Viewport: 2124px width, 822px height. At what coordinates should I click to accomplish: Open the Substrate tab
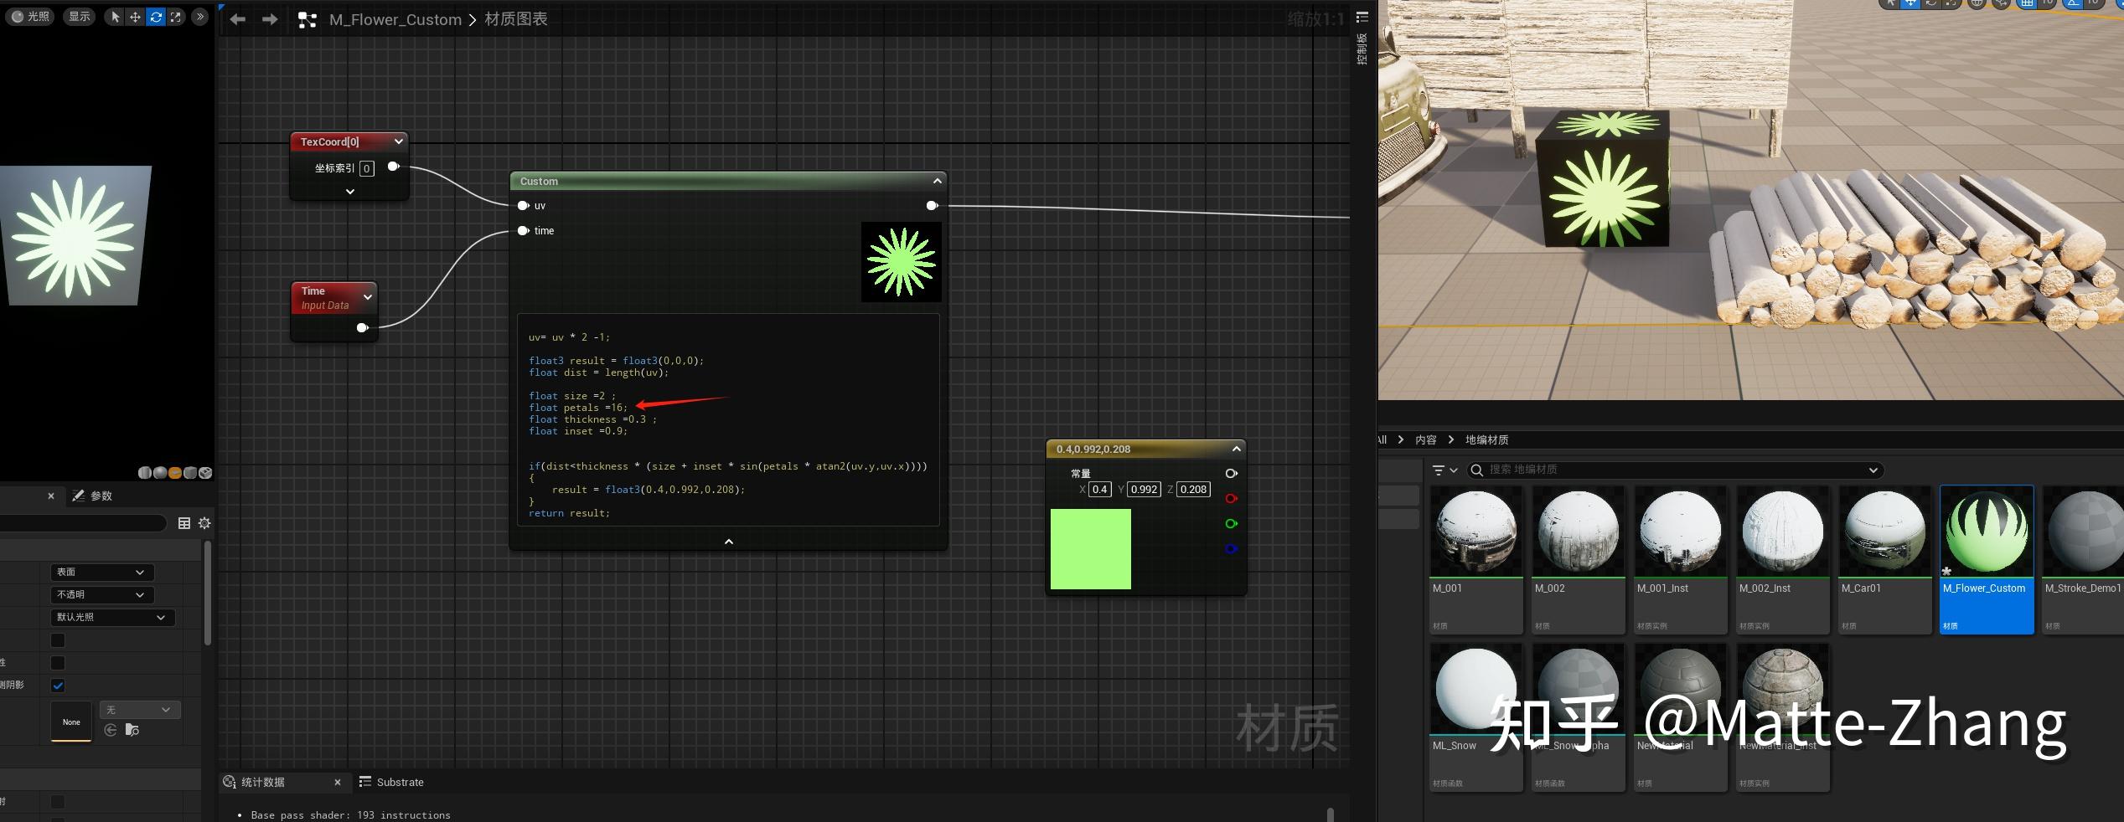(x=400, y=781)
